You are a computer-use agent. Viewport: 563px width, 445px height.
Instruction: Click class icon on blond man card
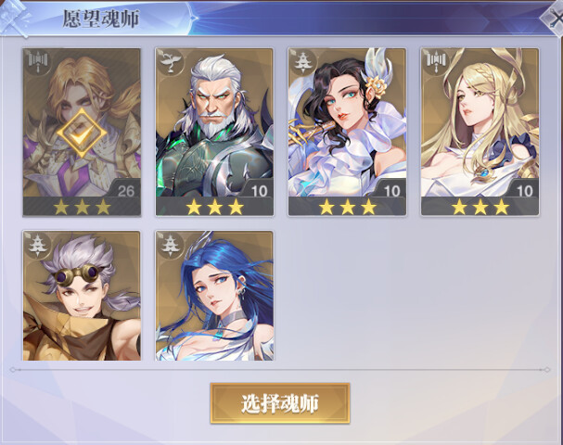coord(38,62)
